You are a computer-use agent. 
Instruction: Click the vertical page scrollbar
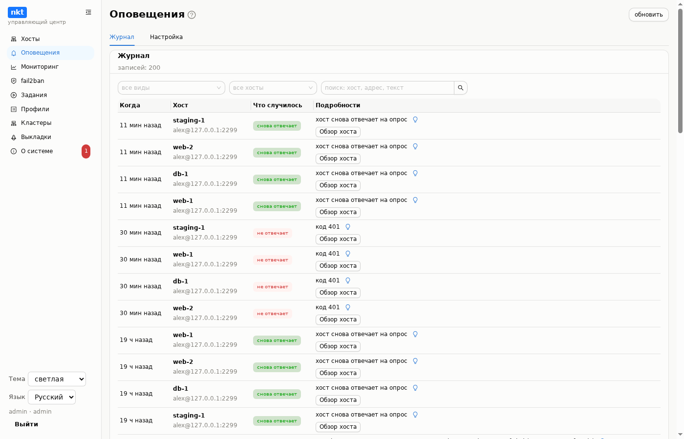(680, 70)
